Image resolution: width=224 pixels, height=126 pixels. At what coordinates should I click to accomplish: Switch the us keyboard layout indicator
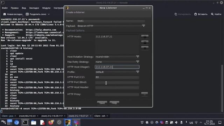coord(191,122)
